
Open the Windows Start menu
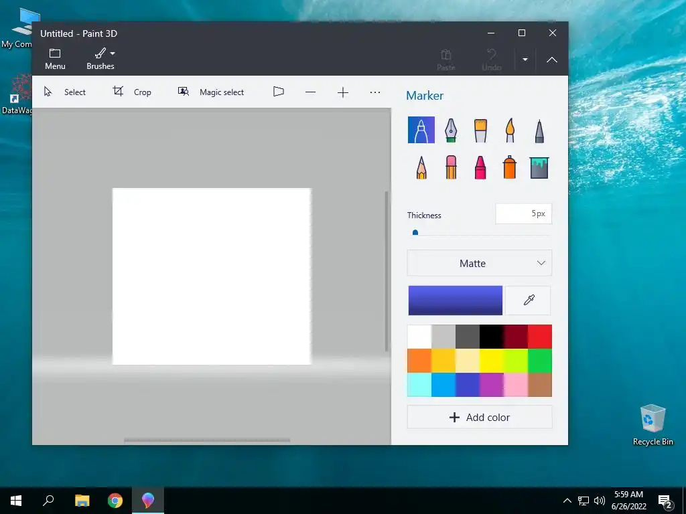[16, 501]
